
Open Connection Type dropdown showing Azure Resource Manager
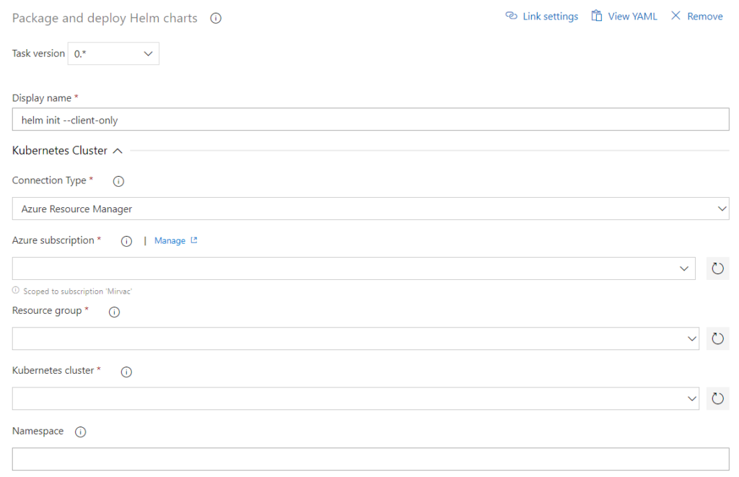(370, 209)
